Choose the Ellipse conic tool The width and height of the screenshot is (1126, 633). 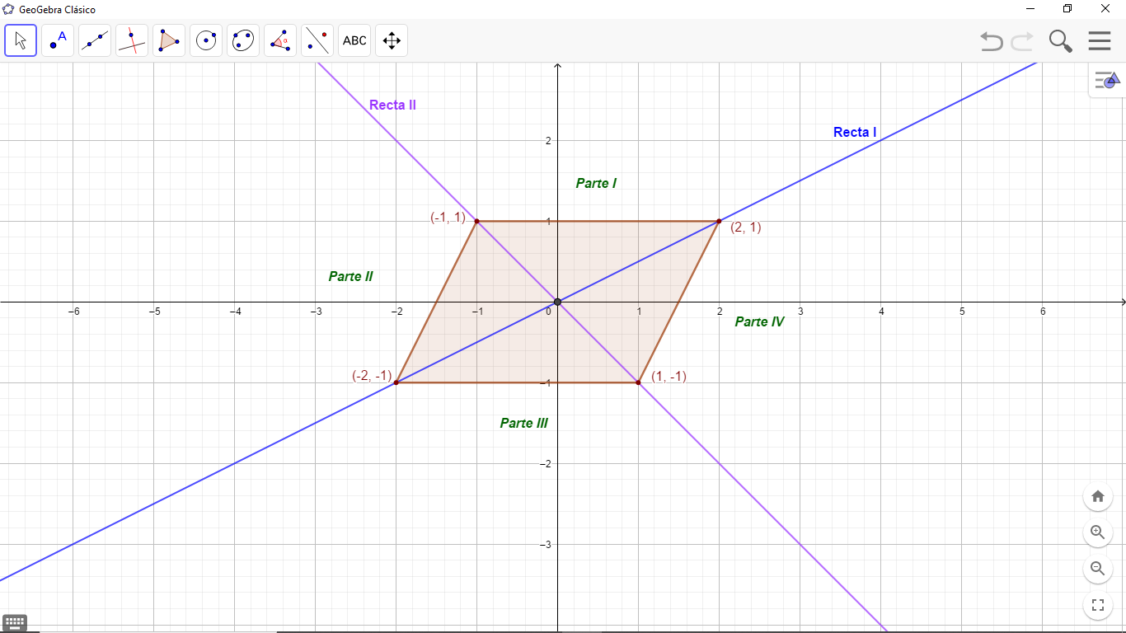[243, 40]
